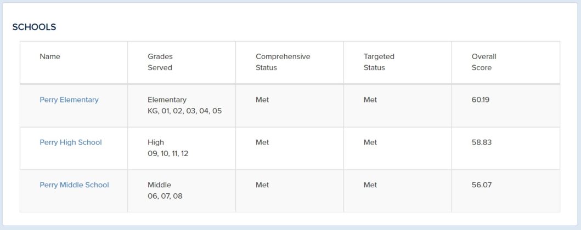Click the Targeted Status column header
The width and height of the screenshot is (581, 230).
click(379, 62)
